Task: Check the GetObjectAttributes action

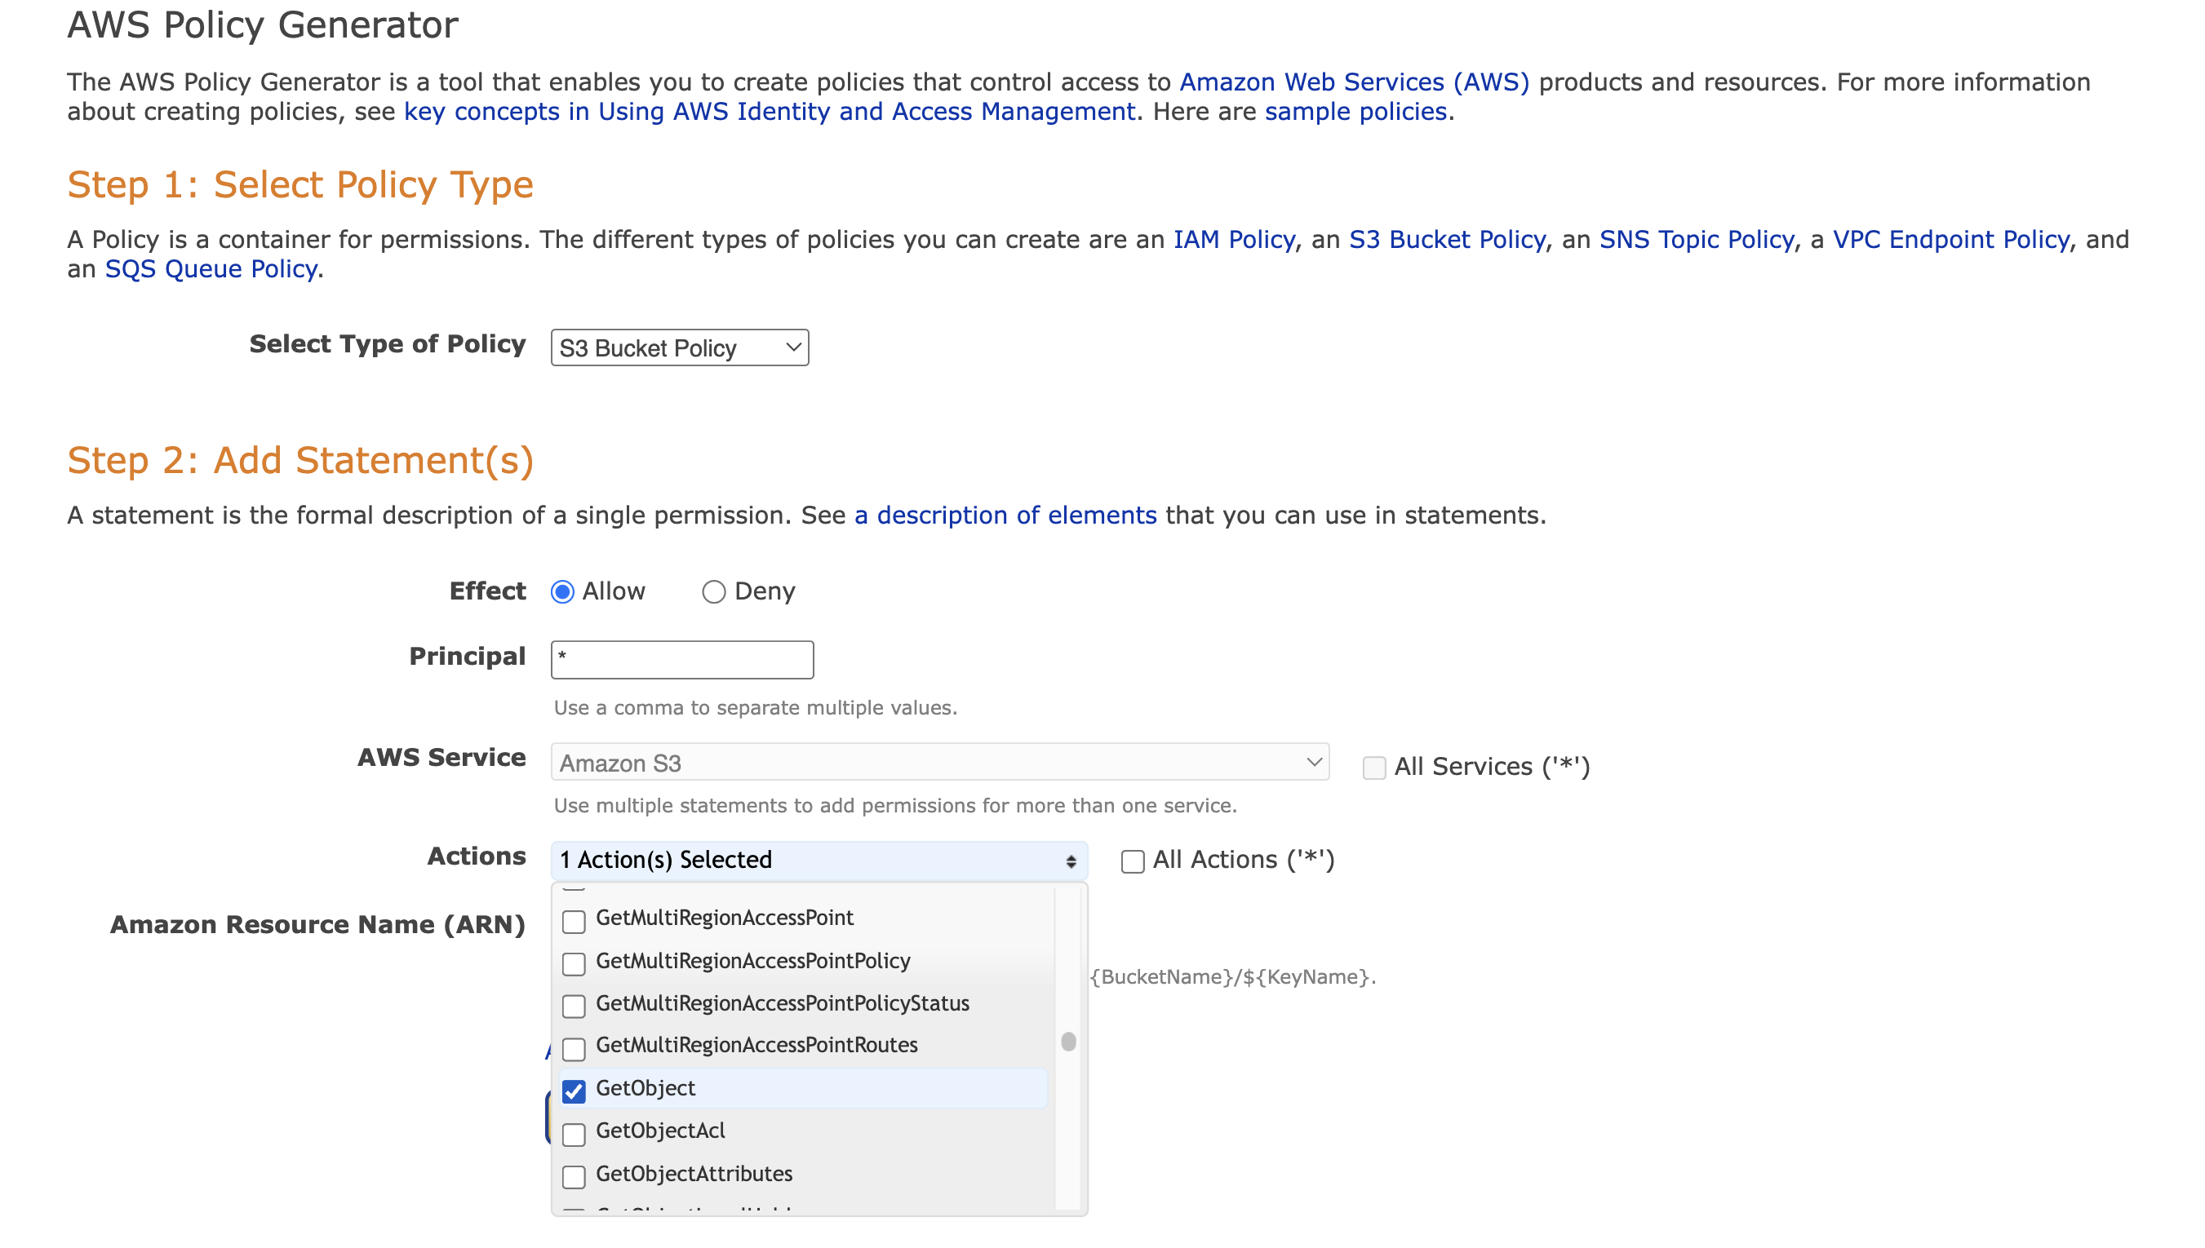Action: coord(575,1176)
